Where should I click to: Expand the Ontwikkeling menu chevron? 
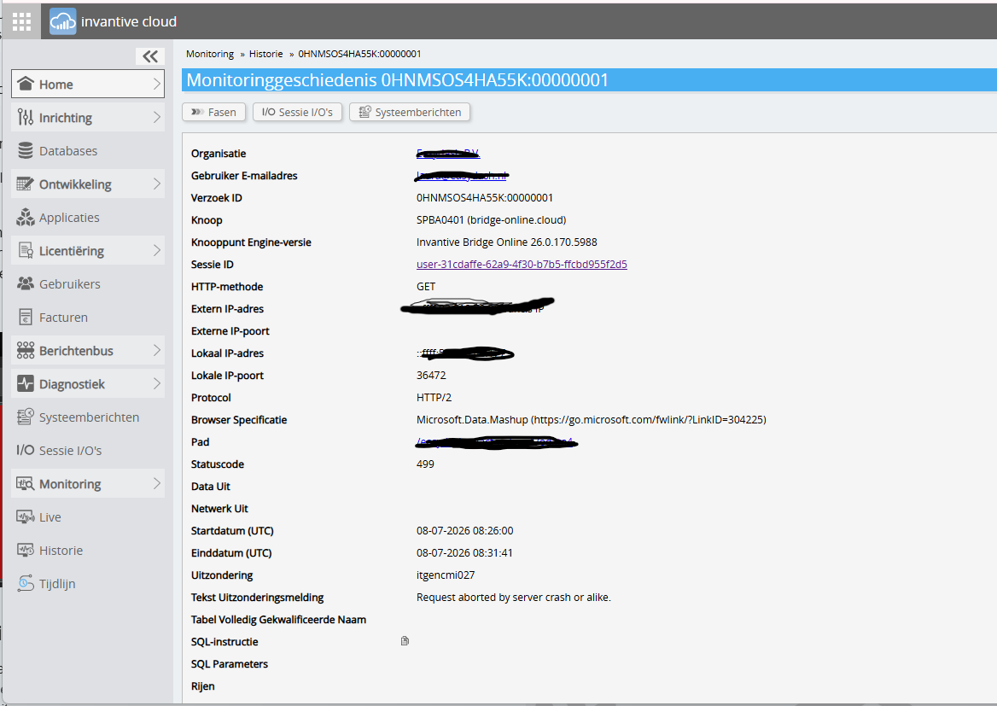coord(156,184)
